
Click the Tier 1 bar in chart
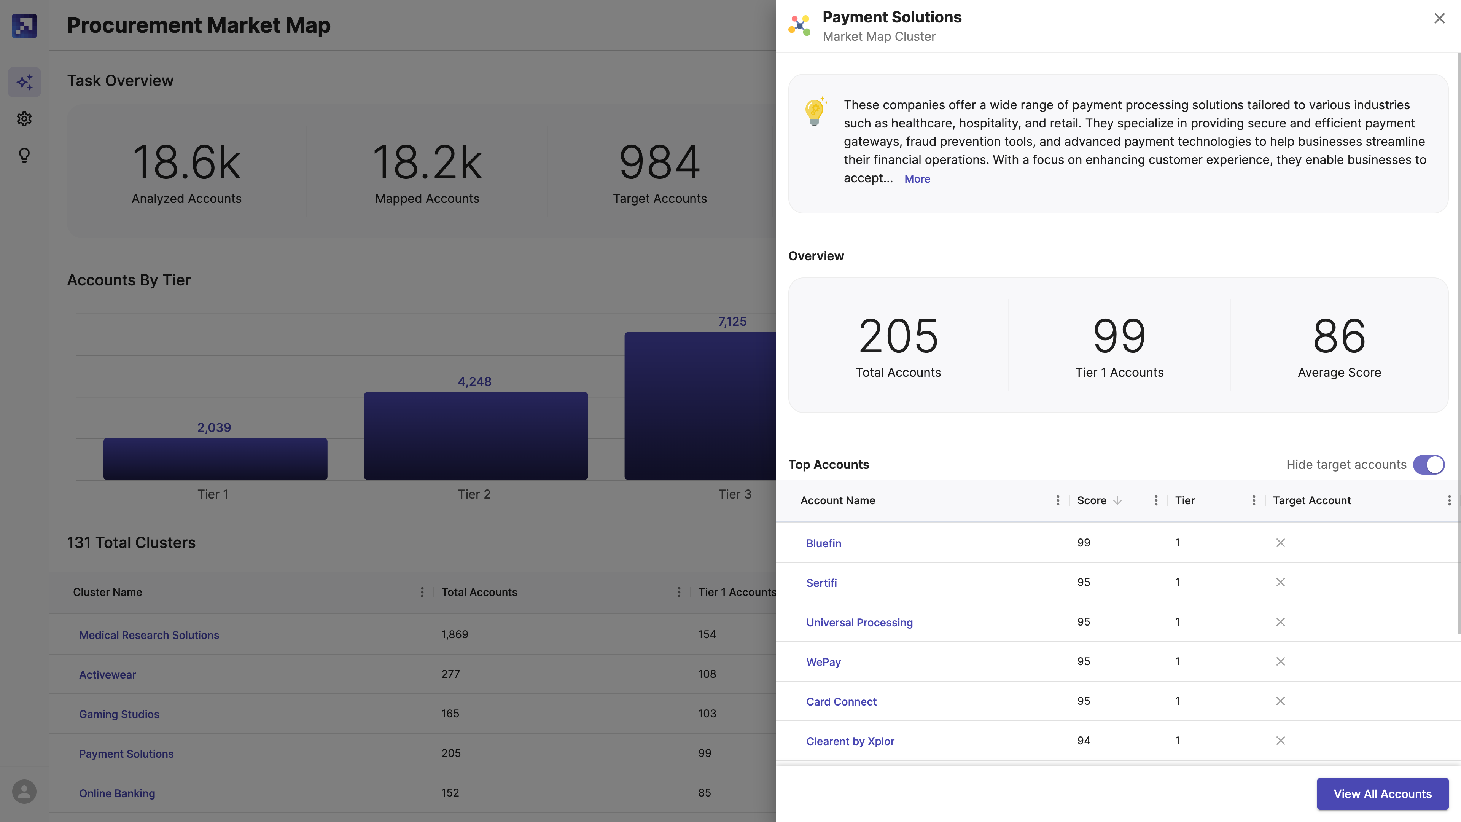215,458
